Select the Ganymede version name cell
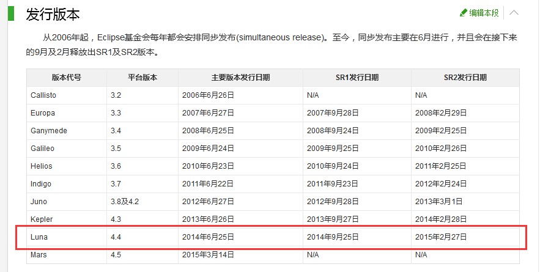Screen dimensions: 540x272 click(49, 131)
